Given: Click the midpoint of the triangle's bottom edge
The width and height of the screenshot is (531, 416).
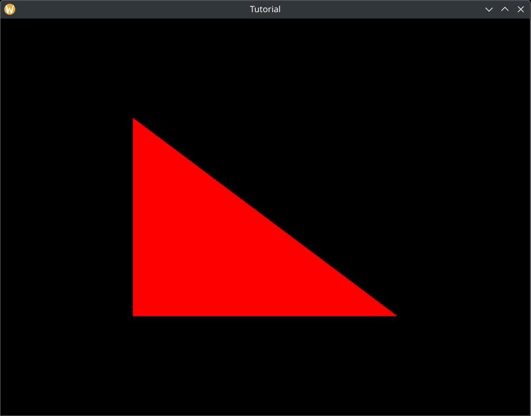Looking at the screenshot, I should pyautogui.click(x=265, y=315).
